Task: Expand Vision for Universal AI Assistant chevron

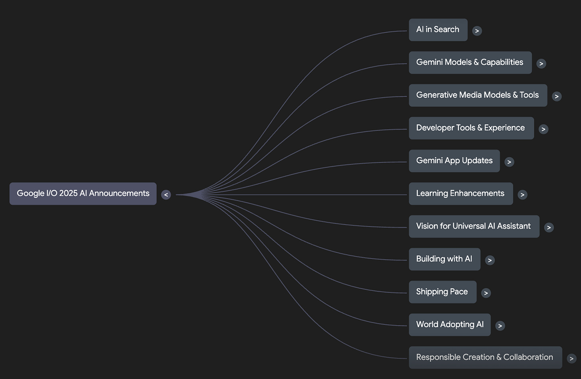Action: tap(549, 227)
